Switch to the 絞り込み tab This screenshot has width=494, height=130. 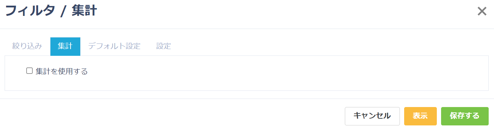coord(27,46)
